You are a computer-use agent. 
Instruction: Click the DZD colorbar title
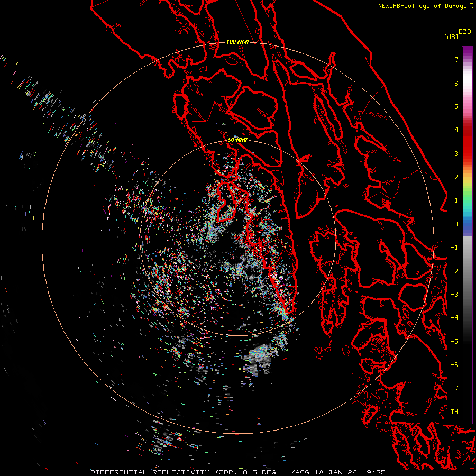[x=465, y=32]
